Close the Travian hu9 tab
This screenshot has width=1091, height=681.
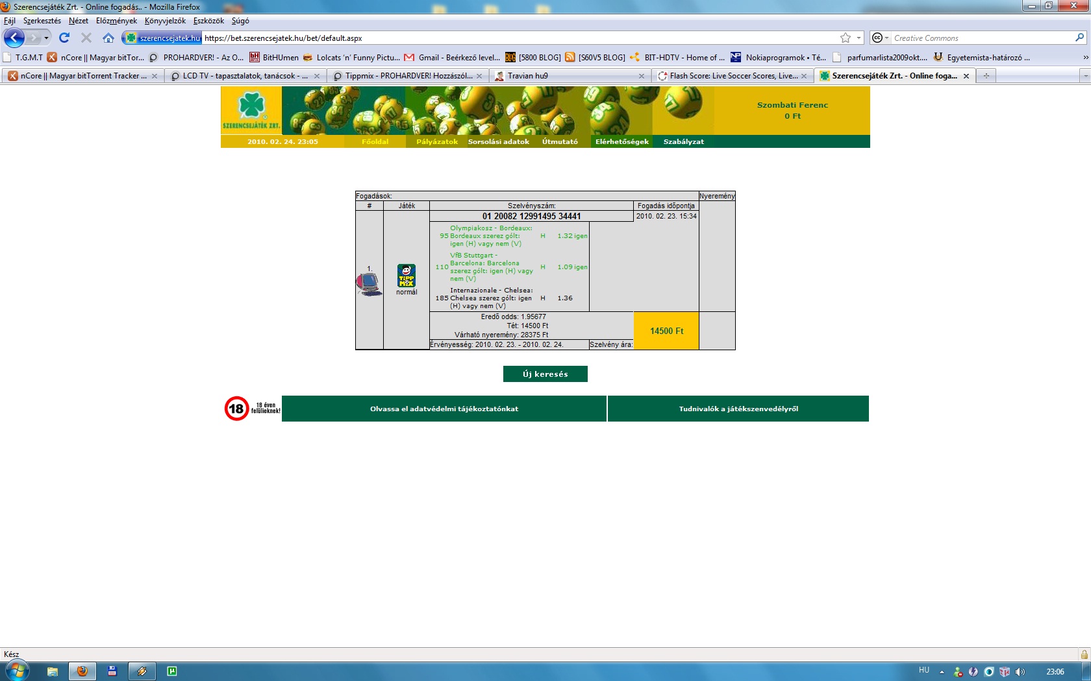pyautogui.click(x=642, y=76)
